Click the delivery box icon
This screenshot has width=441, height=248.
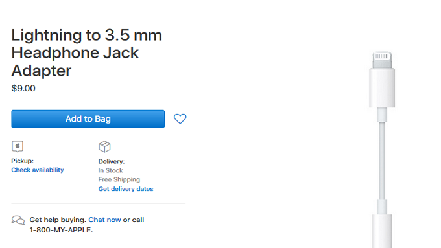click(104, 146)
